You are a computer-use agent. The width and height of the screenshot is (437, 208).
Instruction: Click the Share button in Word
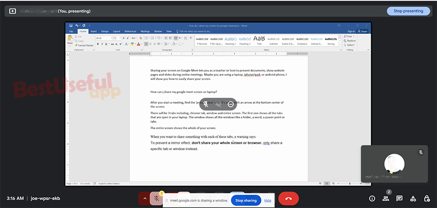point(362,31)
